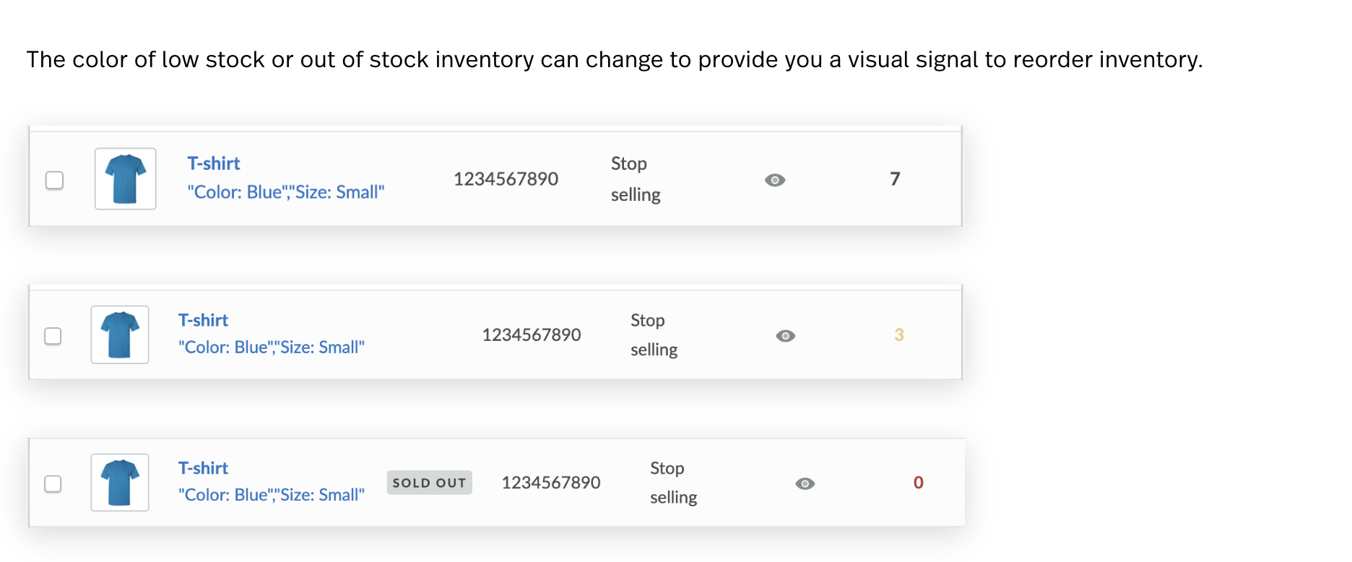
Task: Select the checkbox for the low-stock T-shirt
Action: [x=53, y=336]
